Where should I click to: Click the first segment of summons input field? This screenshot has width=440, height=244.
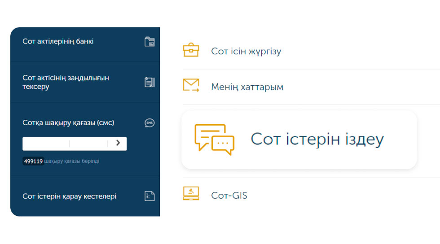click(x=46, y=144)
